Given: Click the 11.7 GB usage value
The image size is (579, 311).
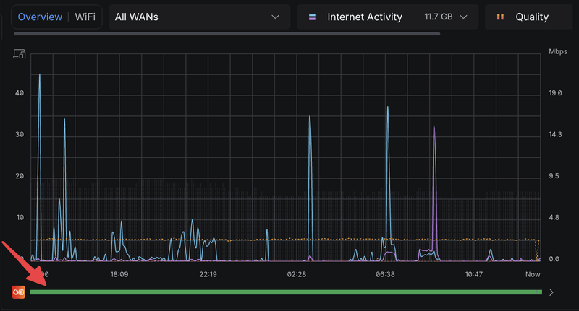Looking at the screenshot, I should [439, 17].
